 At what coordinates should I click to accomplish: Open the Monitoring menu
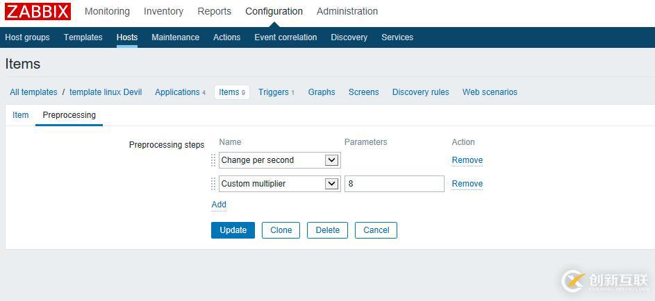(107, 11)
